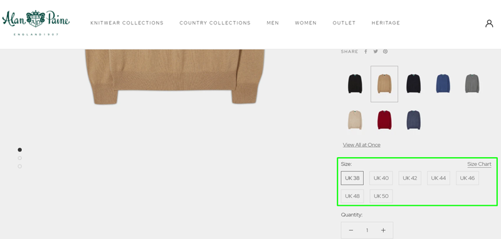
Task: Open the user account icon
Action: point(489,23)
